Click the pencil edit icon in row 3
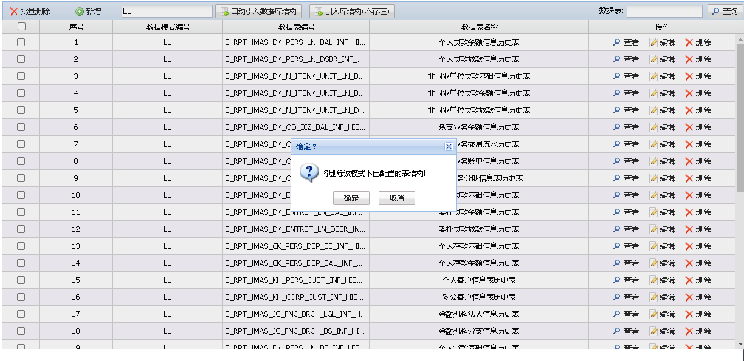This screenshot has width=744, height=361. [x=654, y=76]
